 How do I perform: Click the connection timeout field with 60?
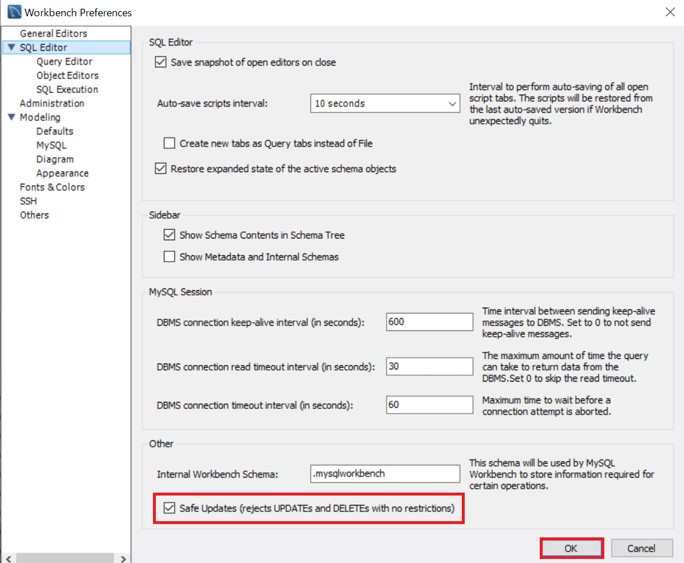pos(429,405)
